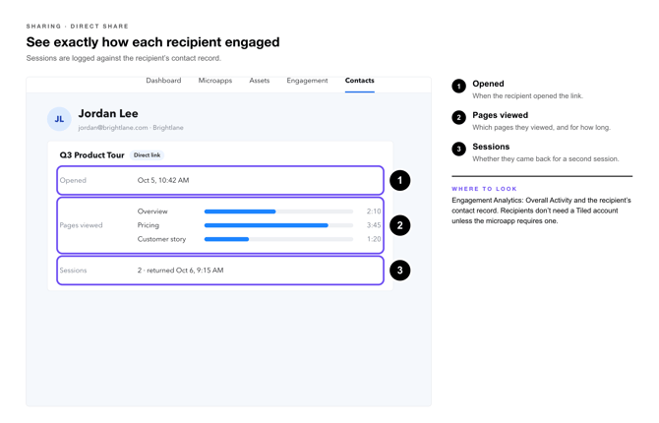
Task: Click the 1:20 duration value
Action: click(x=374, y=239)
